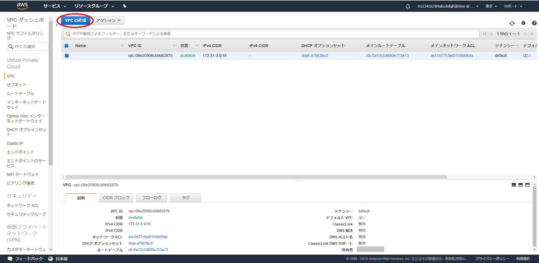Select the checkbox for vpc-08e20906cb9b8287b row
Viewport: 539px width, 263px height.
coord(67,55)
